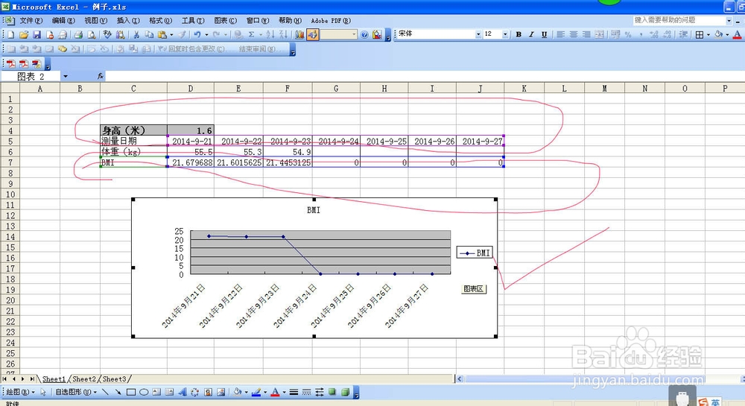
Task: Toggle left text alignment
Action: click(x=561, y=34)
